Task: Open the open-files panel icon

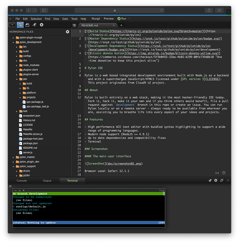Action: pos(27,25)
